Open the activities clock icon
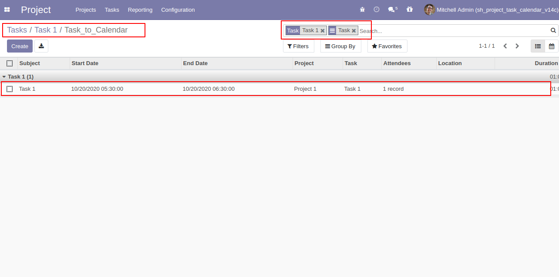This screenshot has height=277, width=559. 377,10
